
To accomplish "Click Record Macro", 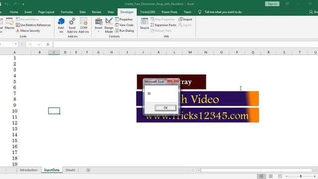I will point(27,19).
